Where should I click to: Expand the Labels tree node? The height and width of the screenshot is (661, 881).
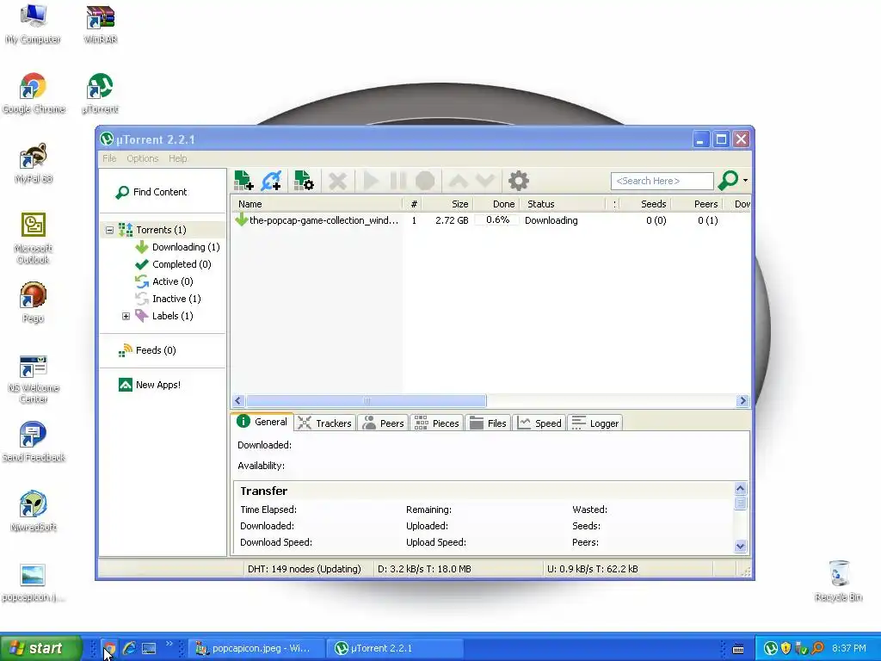[x=126, y=317]
